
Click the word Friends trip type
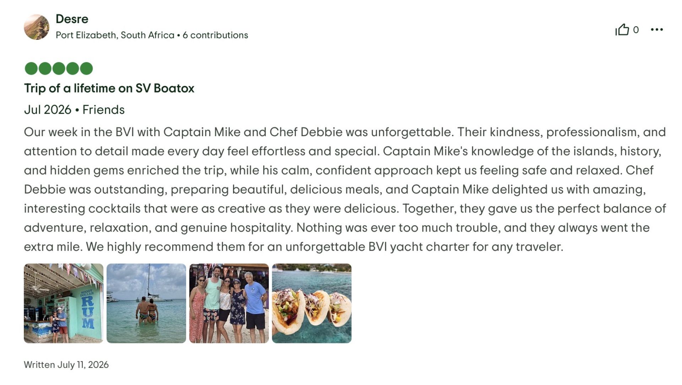pyautogui.click(x=103, y=109)
